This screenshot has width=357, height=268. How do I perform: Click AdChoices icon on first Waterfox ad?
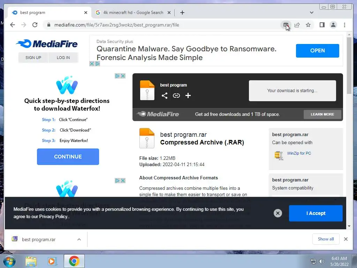tap(117, 76)
